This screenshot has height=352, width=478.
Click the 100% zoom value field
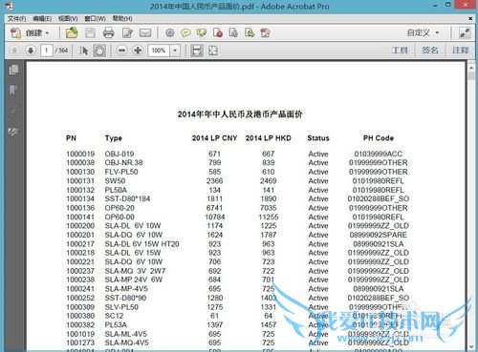(159, 51)
